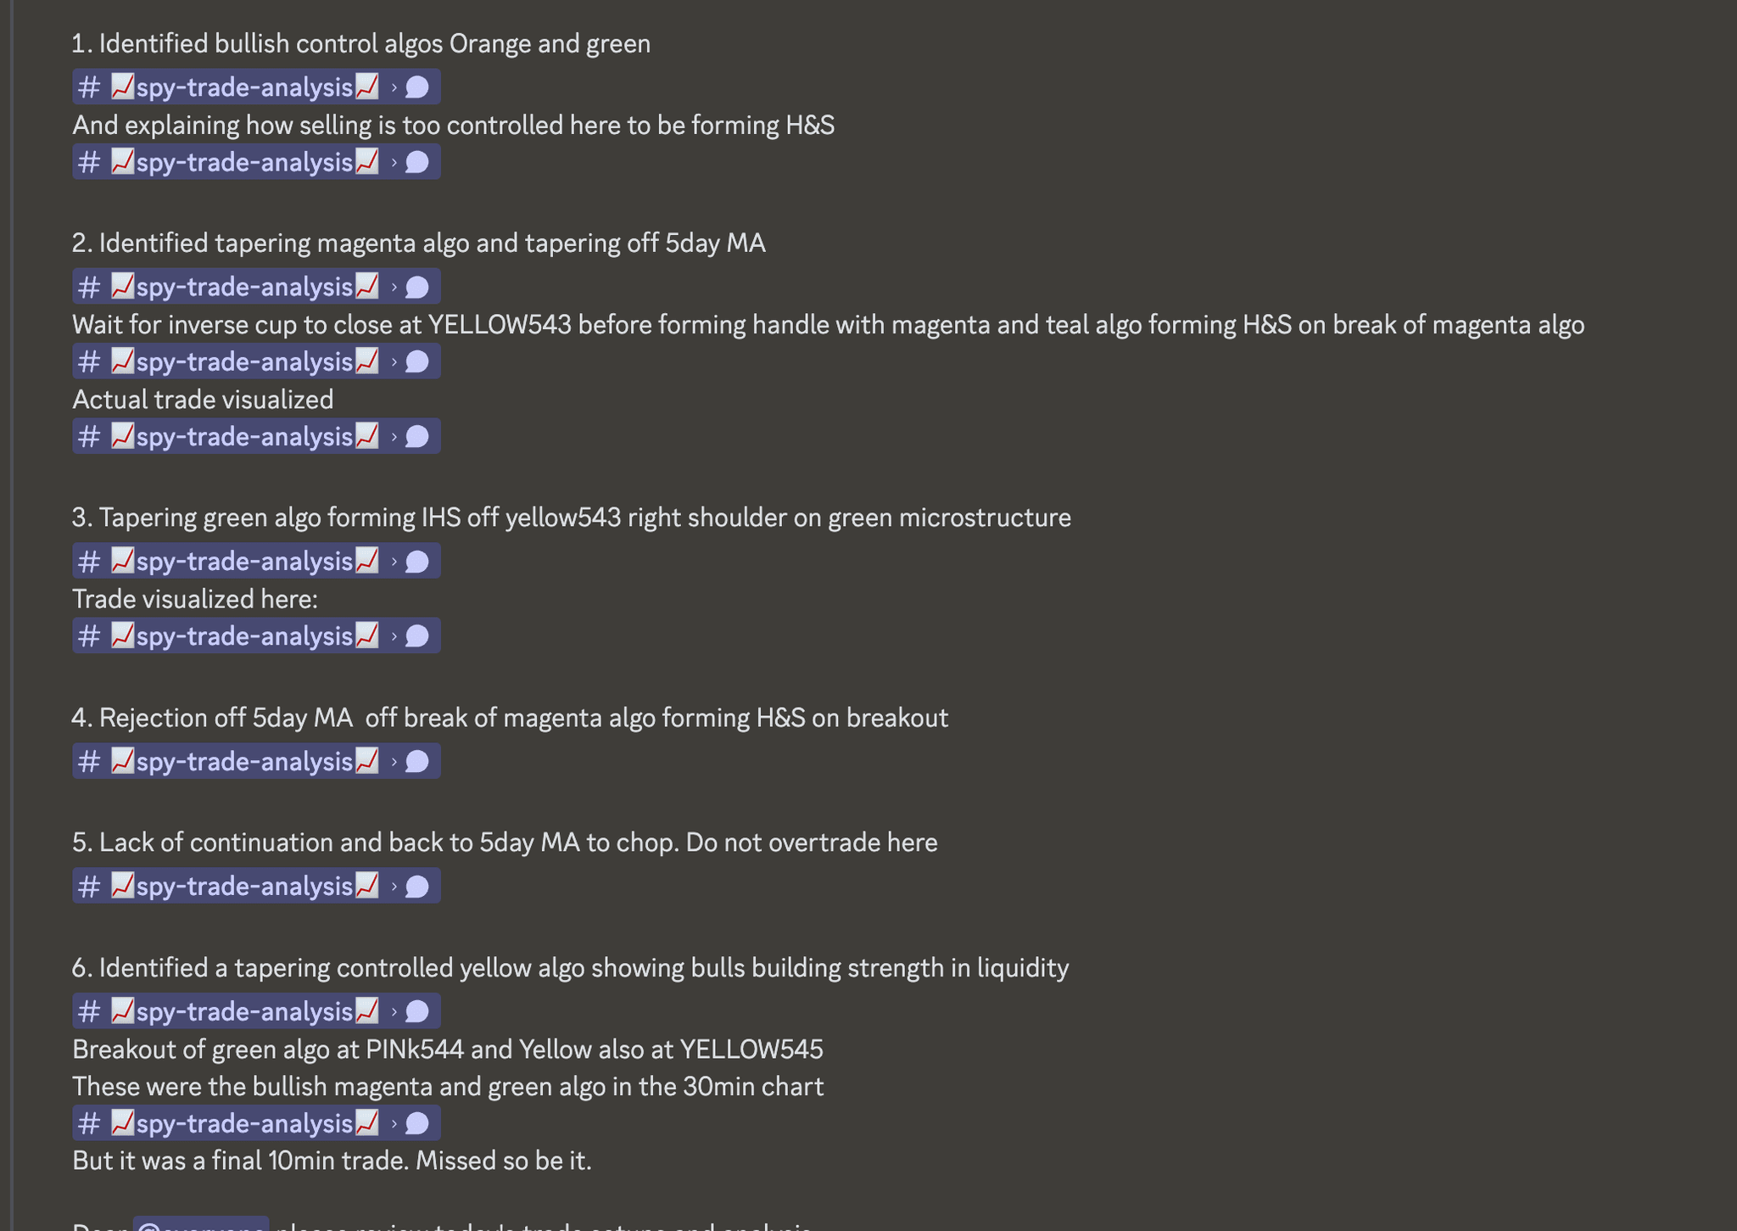Click message bubble icon in link under item 2 heading

click(x=417, y=288)
